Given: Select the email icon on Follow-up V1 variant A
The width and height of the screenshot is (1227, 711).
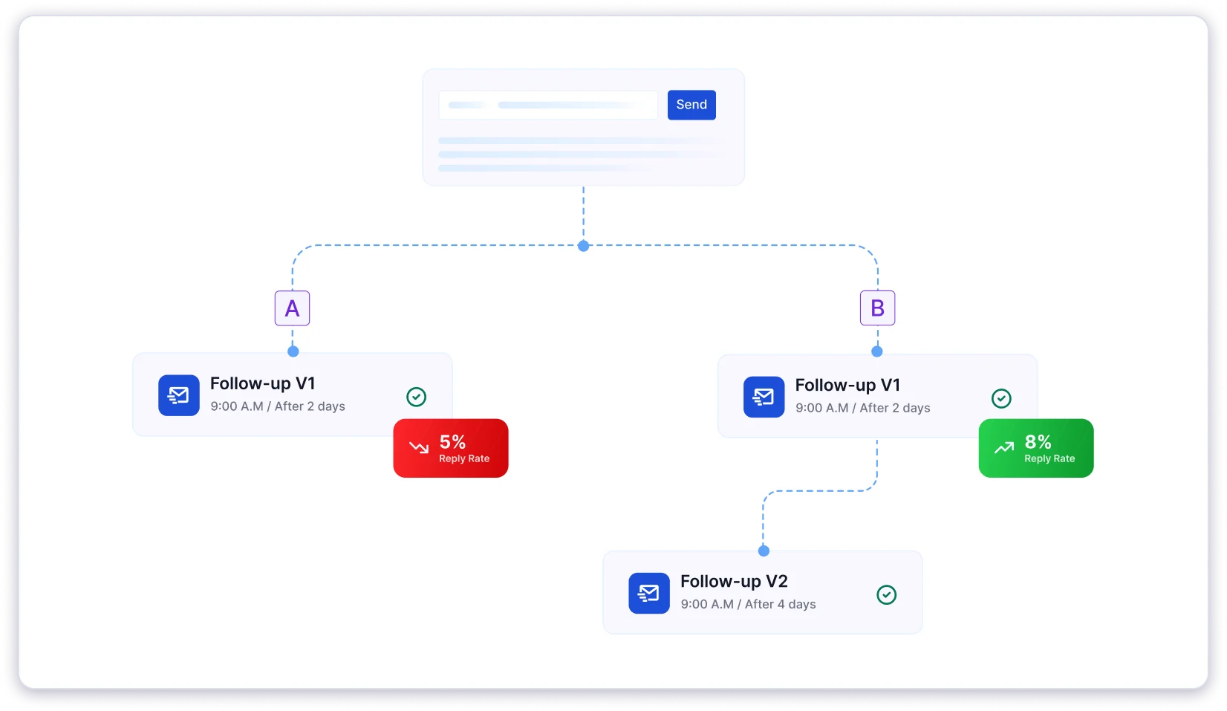Looking at the screenshot, I should coord(178,395).
